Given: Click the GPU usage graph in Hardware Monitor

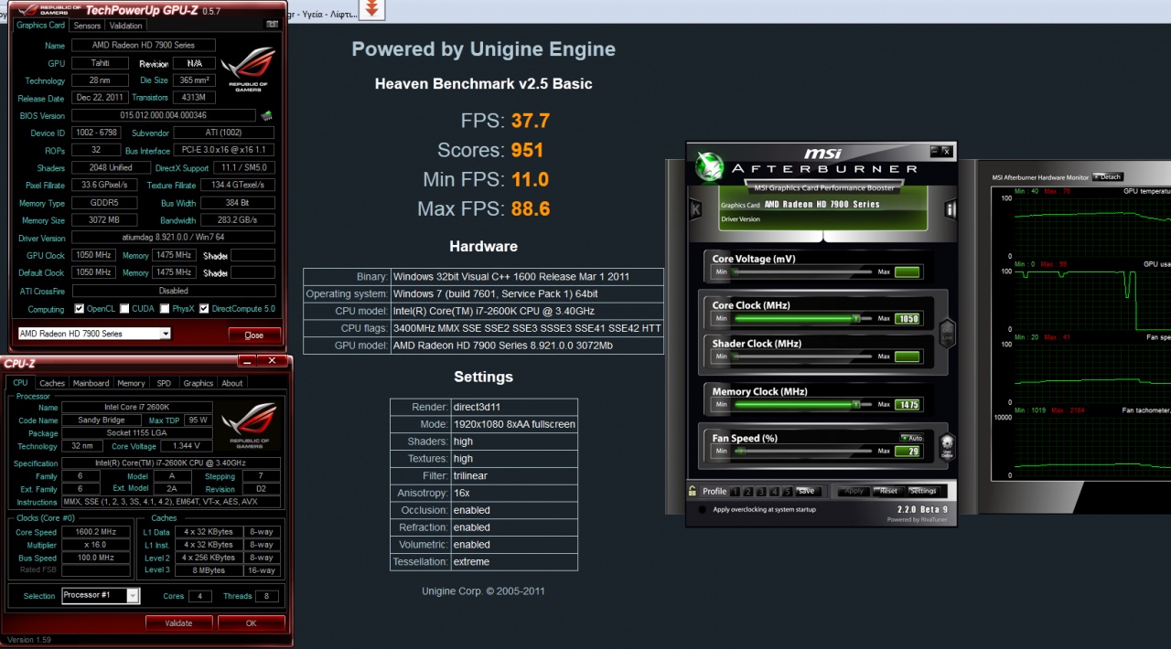Looking at the screenshot, I should click(x=1092, y=300).
